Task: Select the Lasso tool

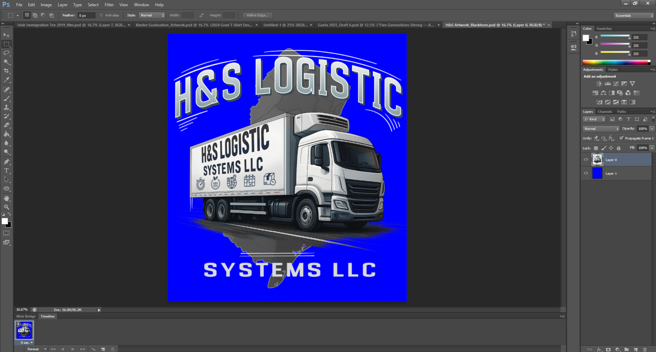Action: click(6, 53)
